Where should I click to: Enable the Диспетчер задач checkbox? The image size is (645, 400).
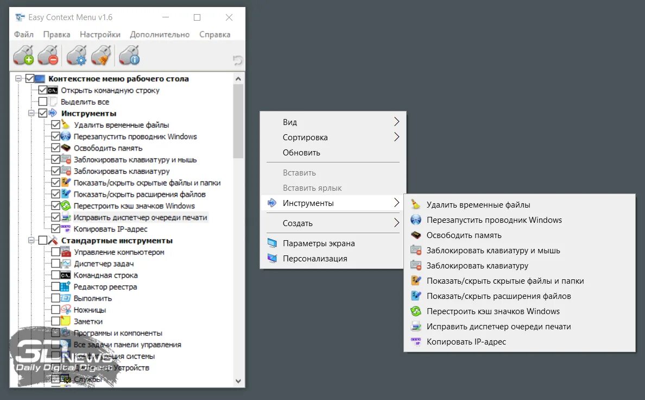(55, 263)
